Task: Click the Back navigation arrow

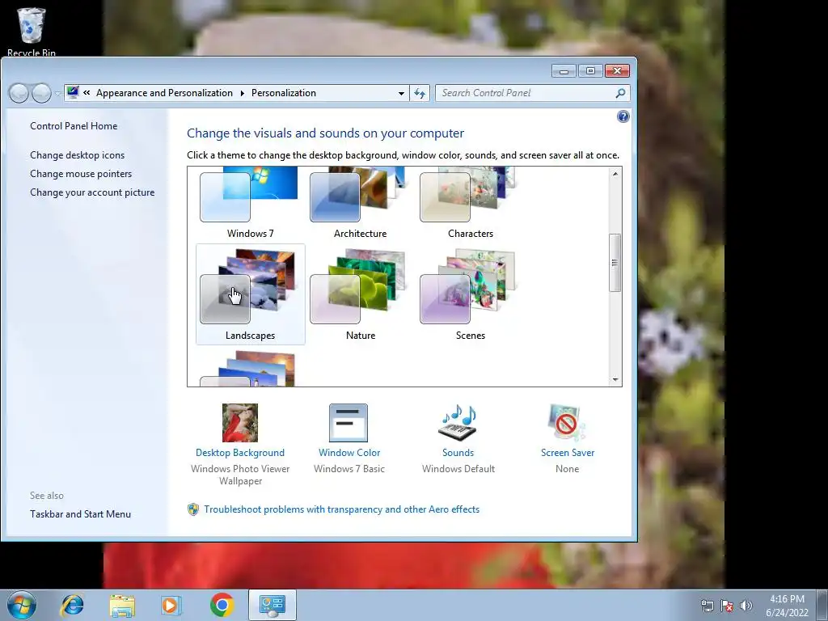Action: tap(19, 94)
